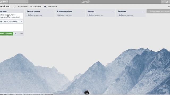Click the plus create icon in header
The image size is (170, 95).
click(163, 2)
